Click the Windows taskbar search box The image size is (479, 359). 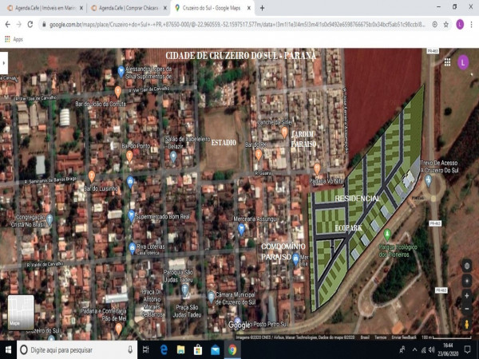point(72,350)
